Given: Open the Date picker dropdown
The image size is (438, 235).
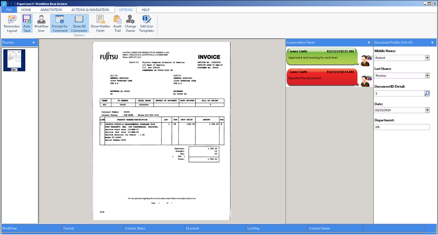Looking at the screenshot, I should click(427, 110).
